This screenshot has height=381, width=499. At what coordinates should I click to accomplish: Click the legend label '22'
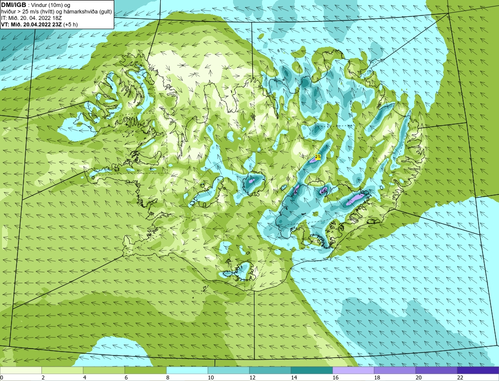[460, 378]
